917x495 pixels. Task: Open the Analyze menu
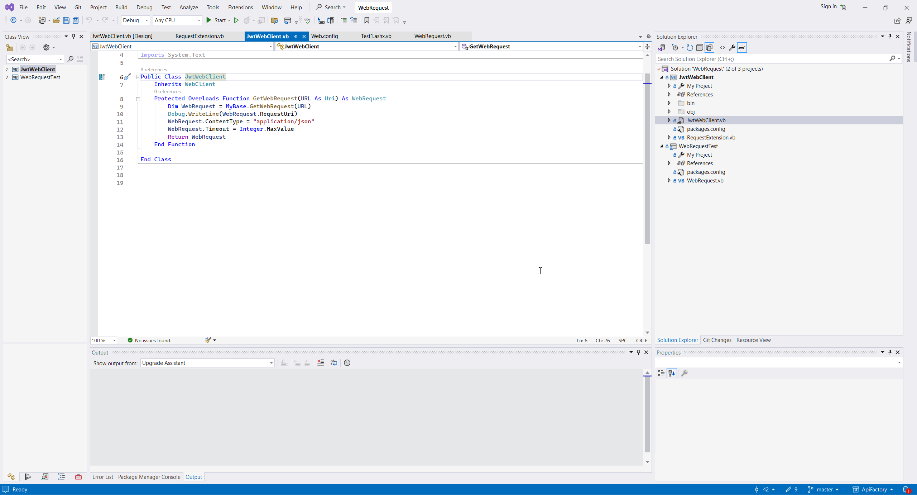(x=188, y=7)
